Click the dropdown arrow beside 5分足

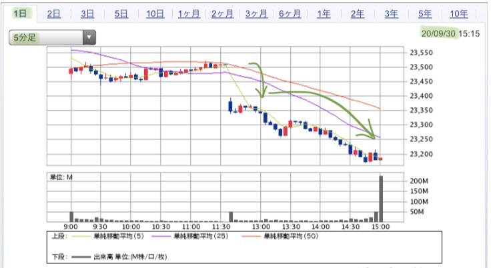tap(89, 37)
